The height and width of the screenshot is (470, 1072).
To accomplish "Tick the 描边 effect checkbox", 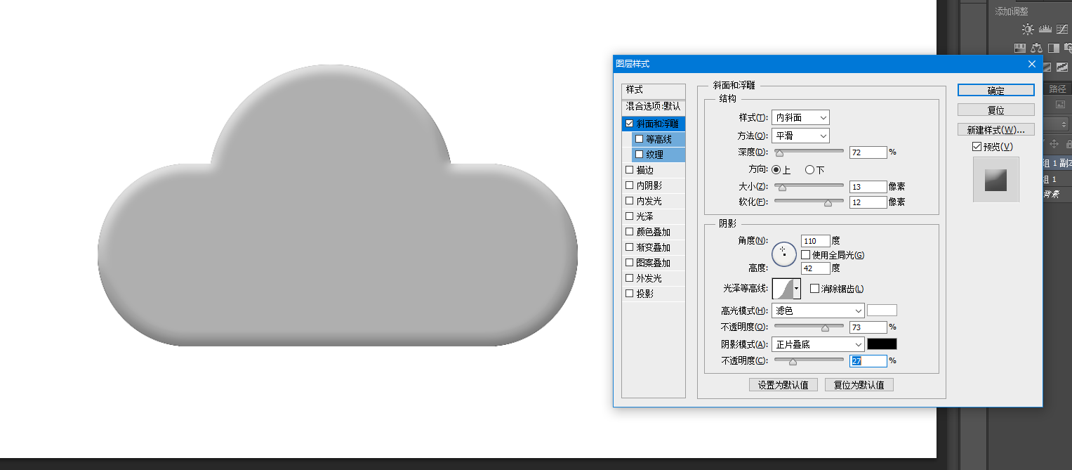I will (x=629, y=170).
